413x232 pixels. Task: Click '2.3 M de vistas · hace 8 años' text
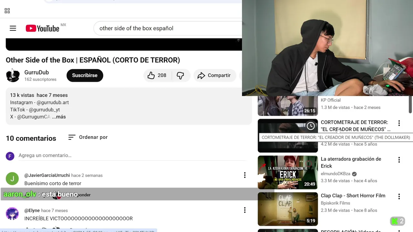349,210
